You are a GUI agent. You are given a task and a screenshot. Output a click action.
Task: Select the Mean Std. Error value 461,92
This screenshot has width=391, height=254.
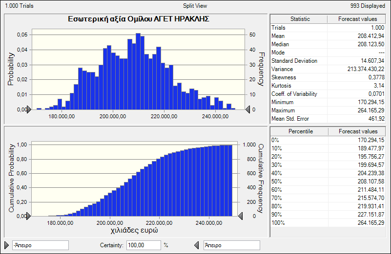point(376,119)
